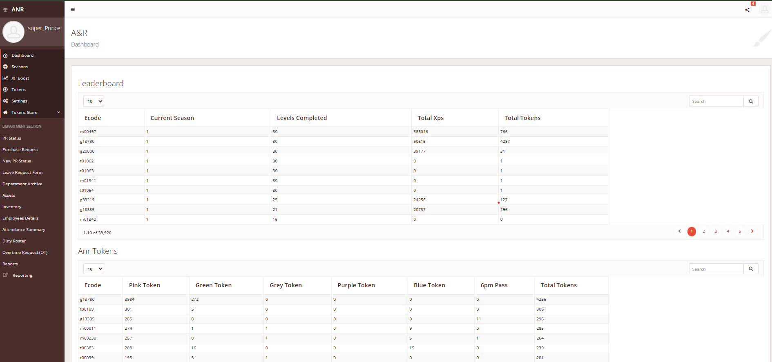Viewport: 772px width, 362px height.
Task: Click the Leaderboard search input field
Action: [x=716, y=102]
